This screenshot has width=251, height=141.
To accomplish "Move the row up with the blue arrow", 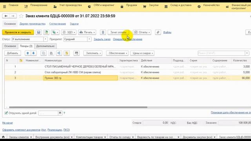I will point(28,53).
